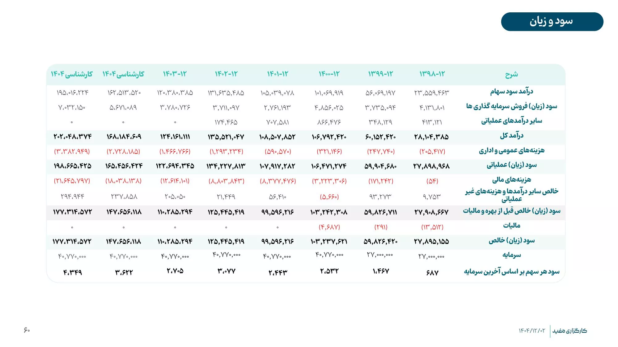Click the EPS value ۶۸۷ for ۱۳۹۸
The width and height of the screenshot is (618, 347).
pos(432,273)
